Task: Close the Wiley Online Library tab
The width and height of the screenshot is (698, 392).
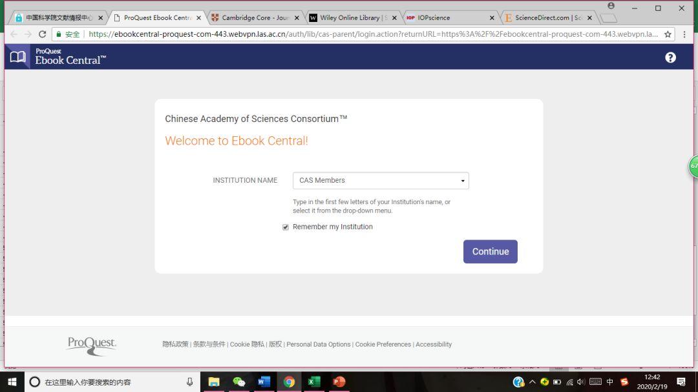Action: pos(394,18)
